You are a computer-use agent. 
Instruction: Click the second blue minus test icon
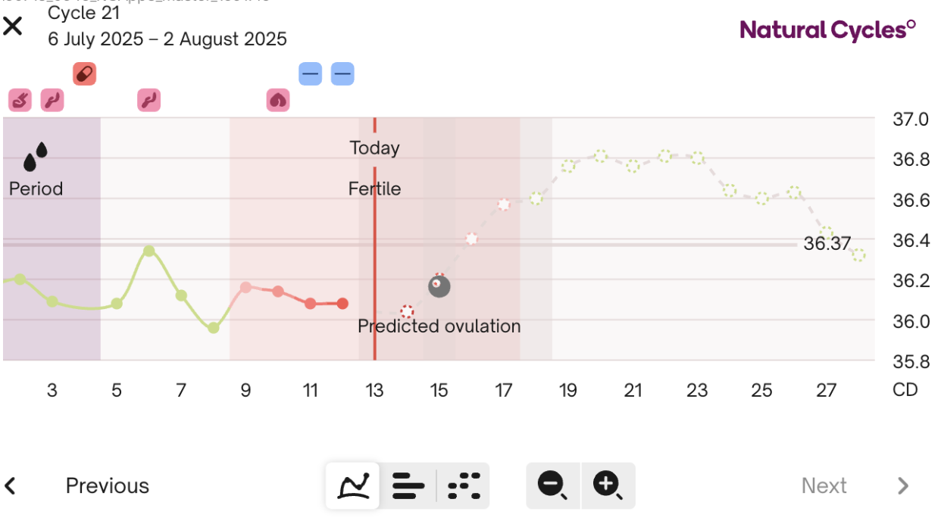pyautogui.click(x=342, y=74)
